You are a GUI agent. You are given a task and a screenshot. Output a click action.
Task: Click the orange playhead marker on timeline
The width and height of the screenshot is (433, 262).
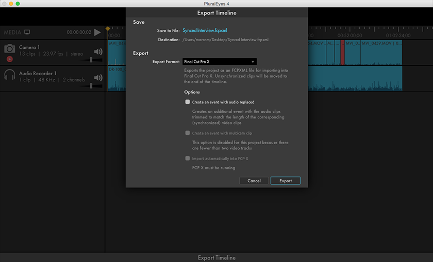tap(107, 29)
